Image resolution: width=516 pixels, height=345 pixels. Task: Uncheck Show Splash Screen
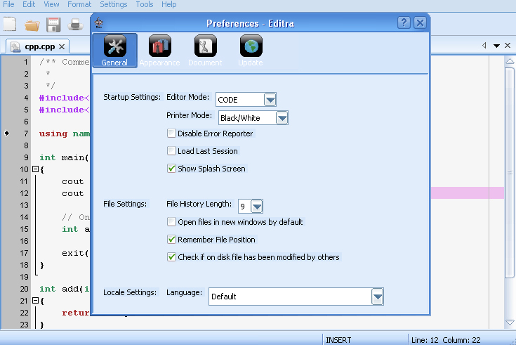pos(171,168)
